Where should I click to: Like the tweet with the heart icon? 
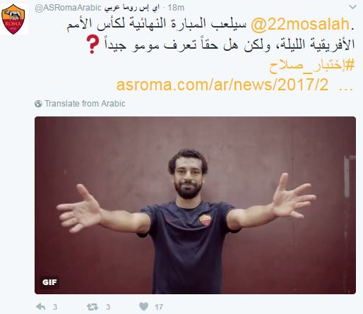[x=143, y=306]
